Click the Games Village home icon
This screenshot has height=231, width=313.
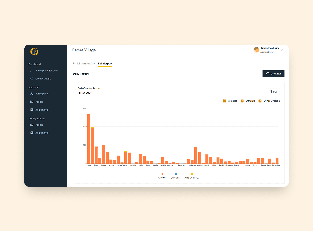[x=32, y=78]
